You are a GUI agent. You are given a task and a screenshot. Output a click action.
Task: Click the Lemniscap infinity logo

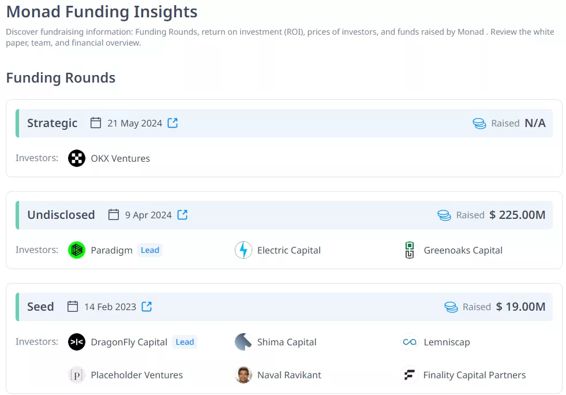tap(410, 342)
